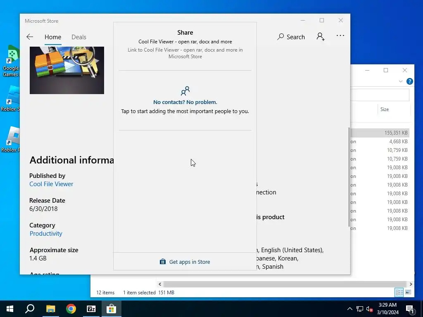Open taskbar search magnifier
Viewport: 423px width, 317px height.
point(30,309)
